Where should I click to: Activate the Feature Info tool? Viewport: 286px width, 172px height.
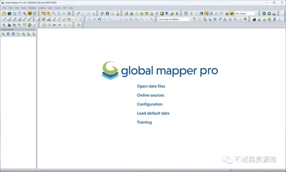(107, 13)
